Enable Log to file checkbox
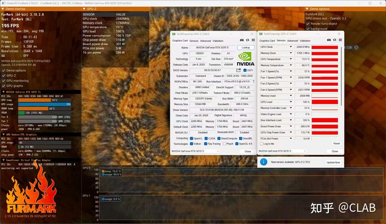386x224 pixels. click(x=262, y=144)
